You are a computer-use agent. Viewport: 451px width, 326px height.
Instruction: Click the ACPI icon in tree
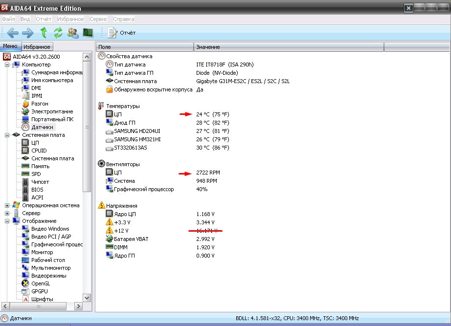pyautogui.click(x=25, y=197)
